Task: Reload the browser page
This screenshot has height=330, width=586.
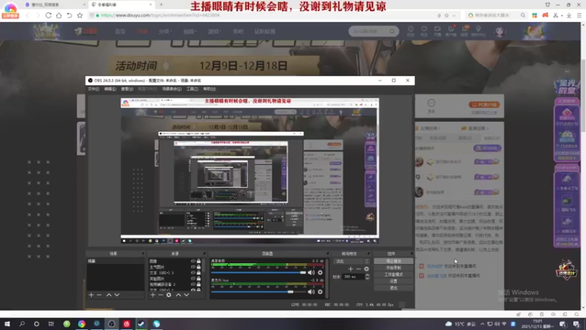Action: (x=48, y=15)
